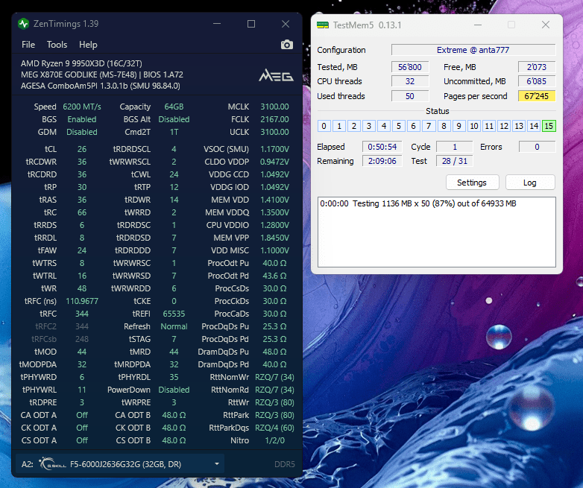Click the Uncommitted MB value 6'085

point(537,81)
